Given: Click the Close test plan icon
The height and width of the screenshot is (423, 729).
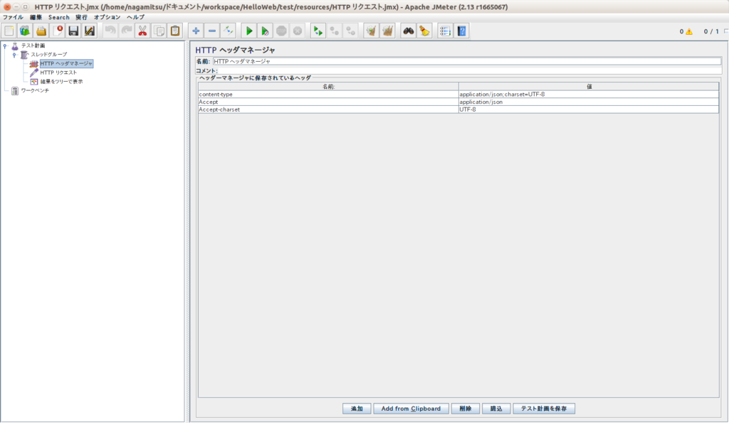Looking at the screenshot, I should pyautogui.click(x=58, y=31).
